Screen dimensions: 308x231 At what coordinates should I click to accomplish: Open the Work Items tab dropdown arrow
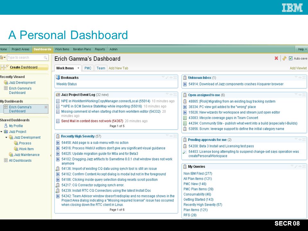(x=78, y=68)
